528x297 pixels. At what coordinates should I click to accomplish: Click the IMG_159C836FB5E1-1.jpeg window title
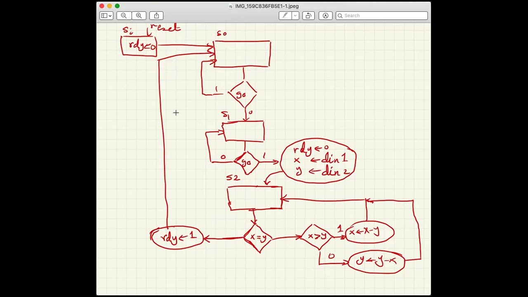(267, 6)
